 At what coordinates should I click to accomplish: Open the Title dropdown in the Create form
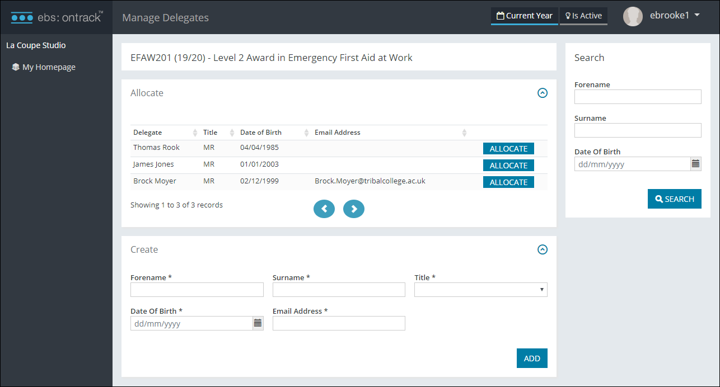click(x=480, y=289)
